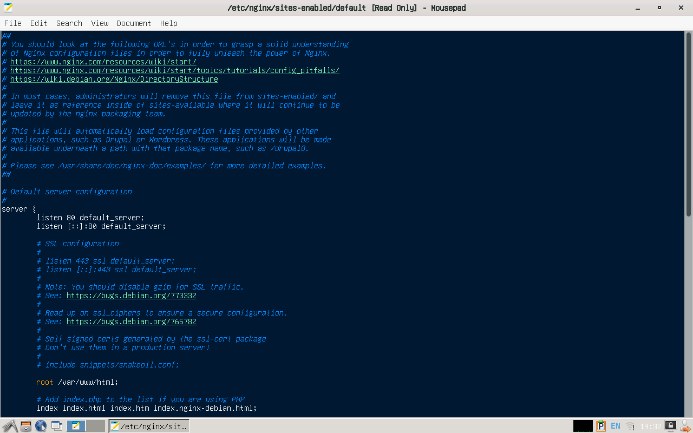
Task: Click the screen lock icon in tray
Action: (x=670, y=425)
